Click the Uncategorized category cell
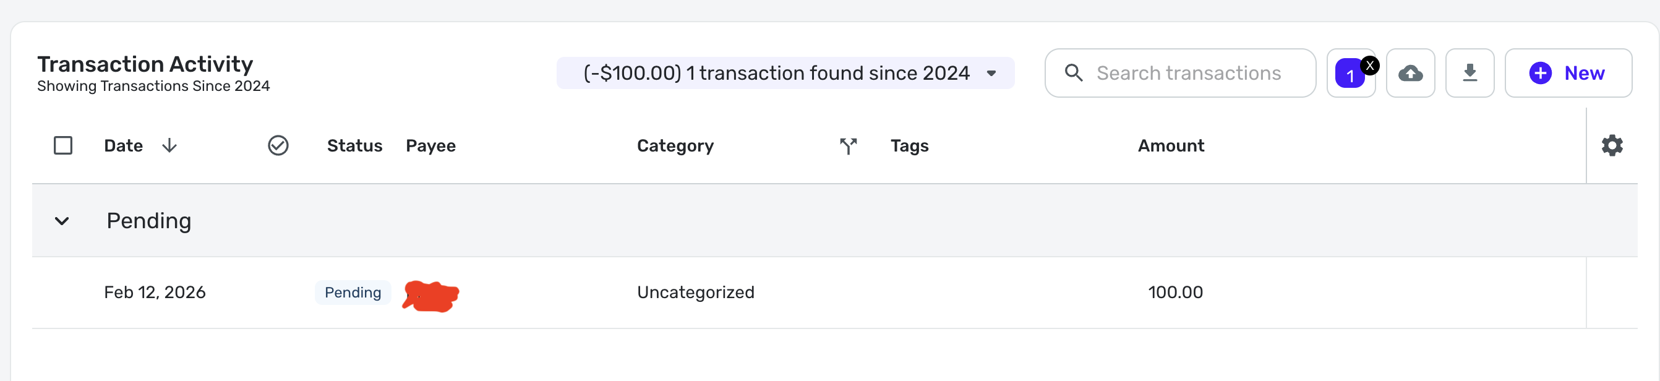 695,293
